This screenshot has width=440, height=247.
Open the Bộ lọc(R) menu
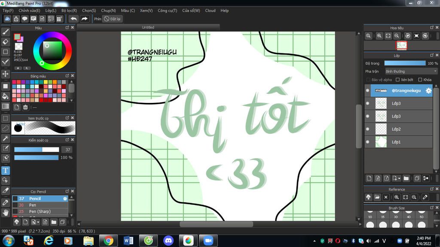(x=69, y=10)
